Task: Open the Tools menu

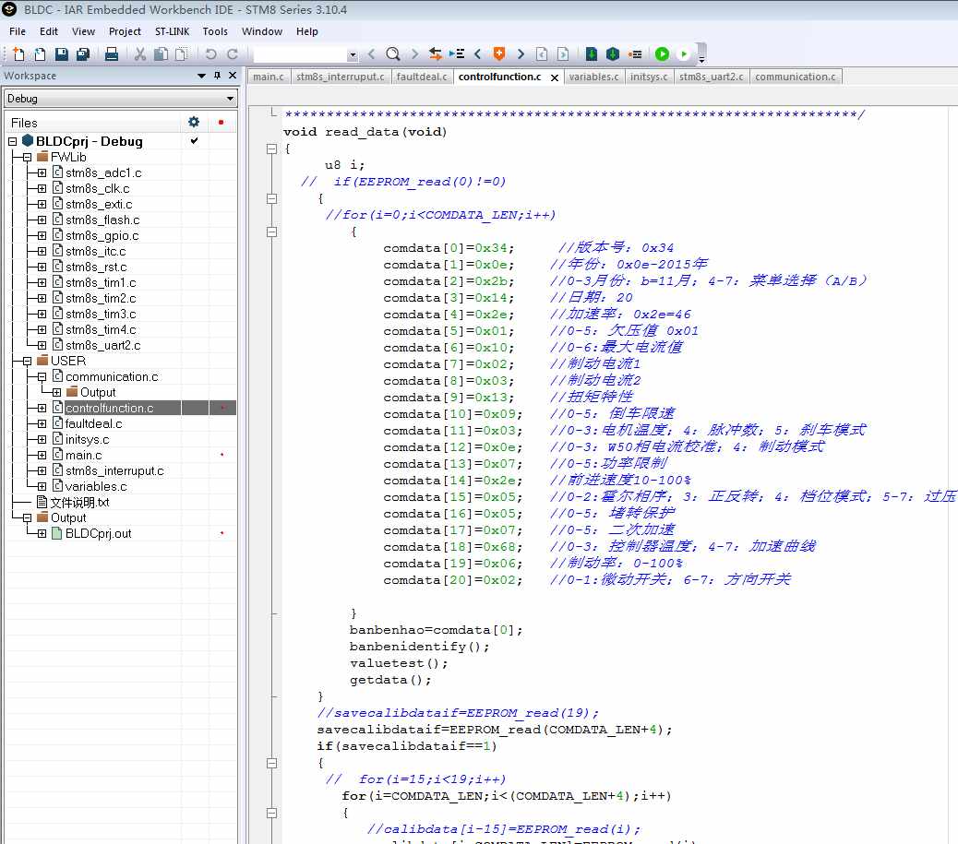Action: (x=215, y=31)
